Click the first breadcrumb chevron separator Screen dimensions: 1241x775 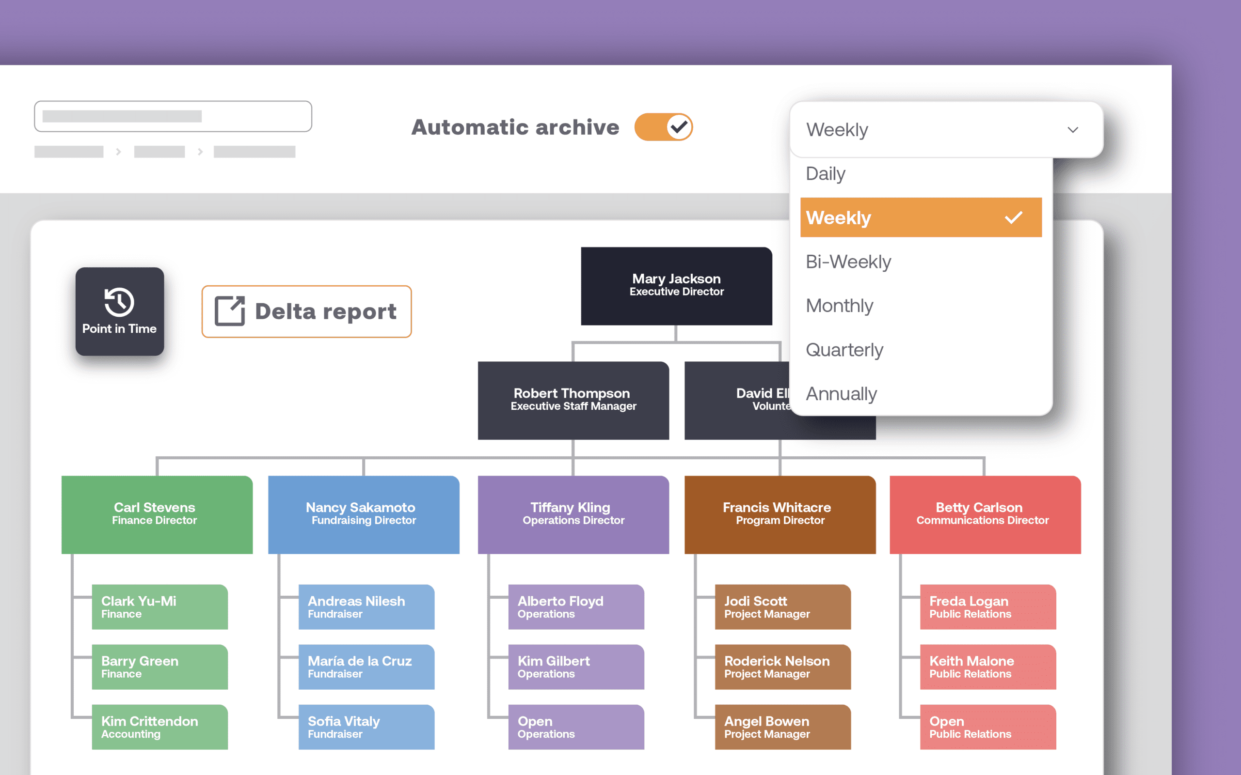click(x=118, y=152)
